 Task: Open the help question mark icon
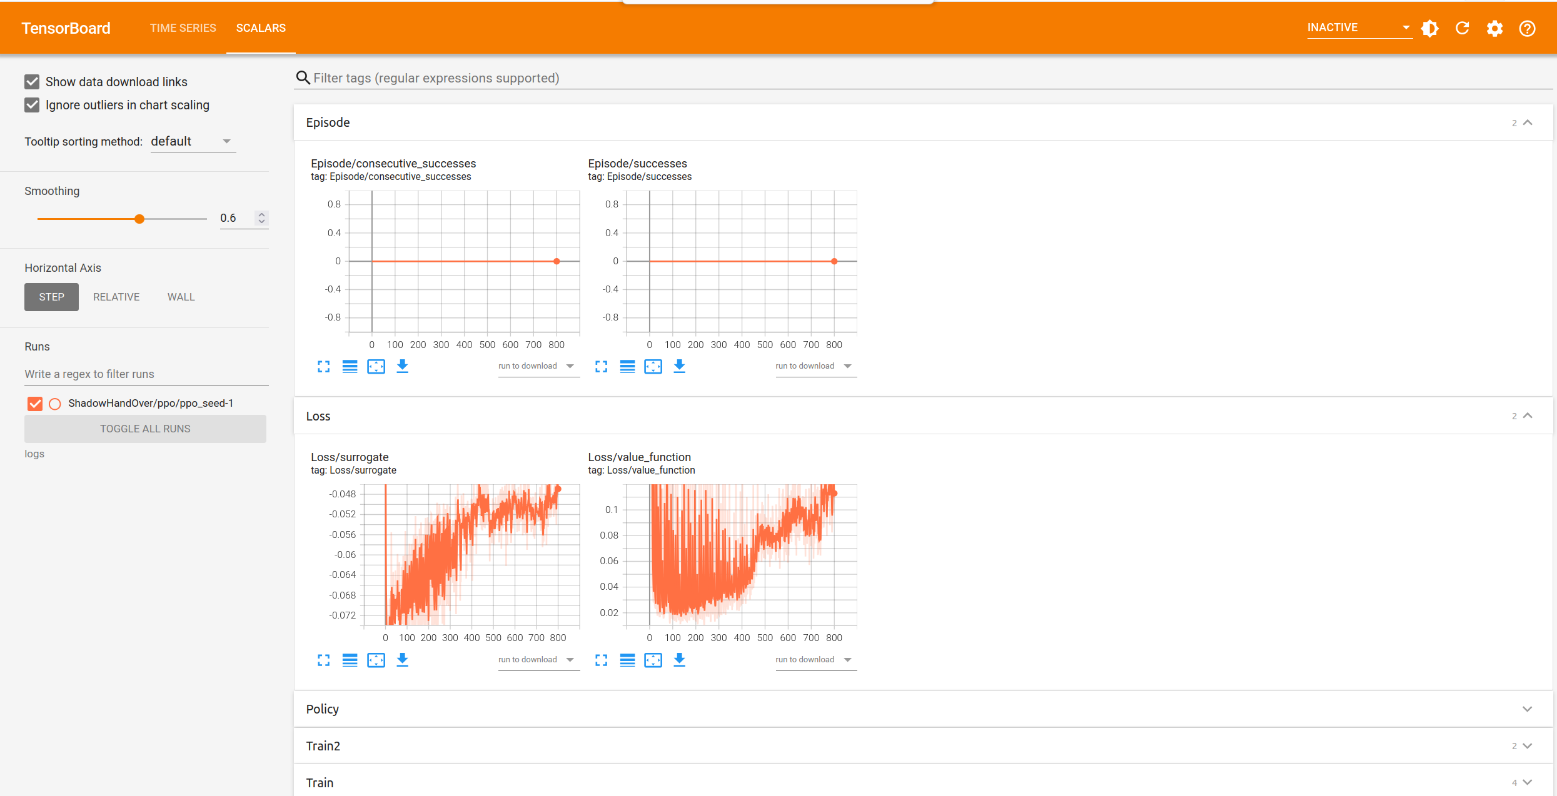(x=1527, y=28)
